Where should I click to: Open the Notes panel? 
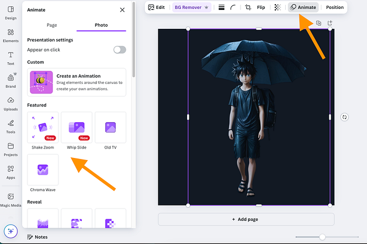(37, 237)
